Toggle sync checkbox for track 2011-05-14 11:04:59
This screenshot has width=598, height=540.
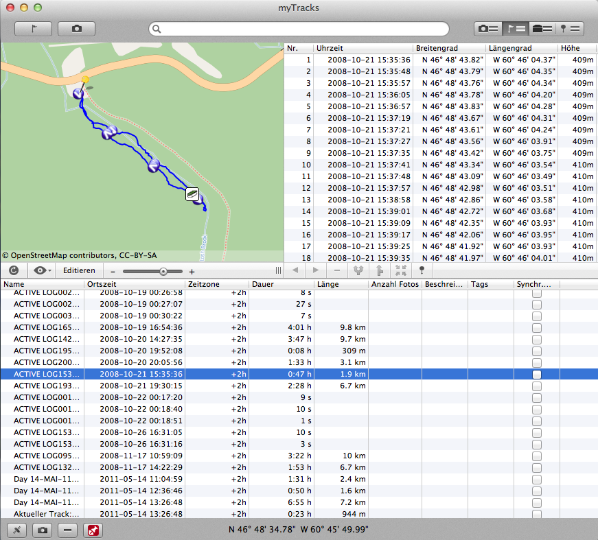537,480
